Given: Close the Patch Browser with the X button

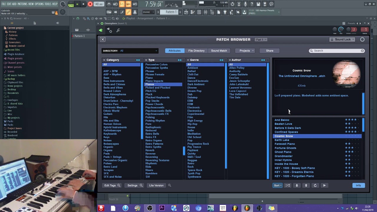Looking at the screenshot, I should [102, 39].
